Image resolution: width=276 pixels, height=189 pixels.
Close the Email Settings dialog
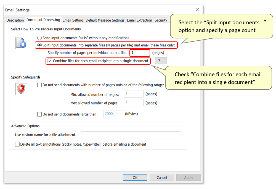click(197, 10)
